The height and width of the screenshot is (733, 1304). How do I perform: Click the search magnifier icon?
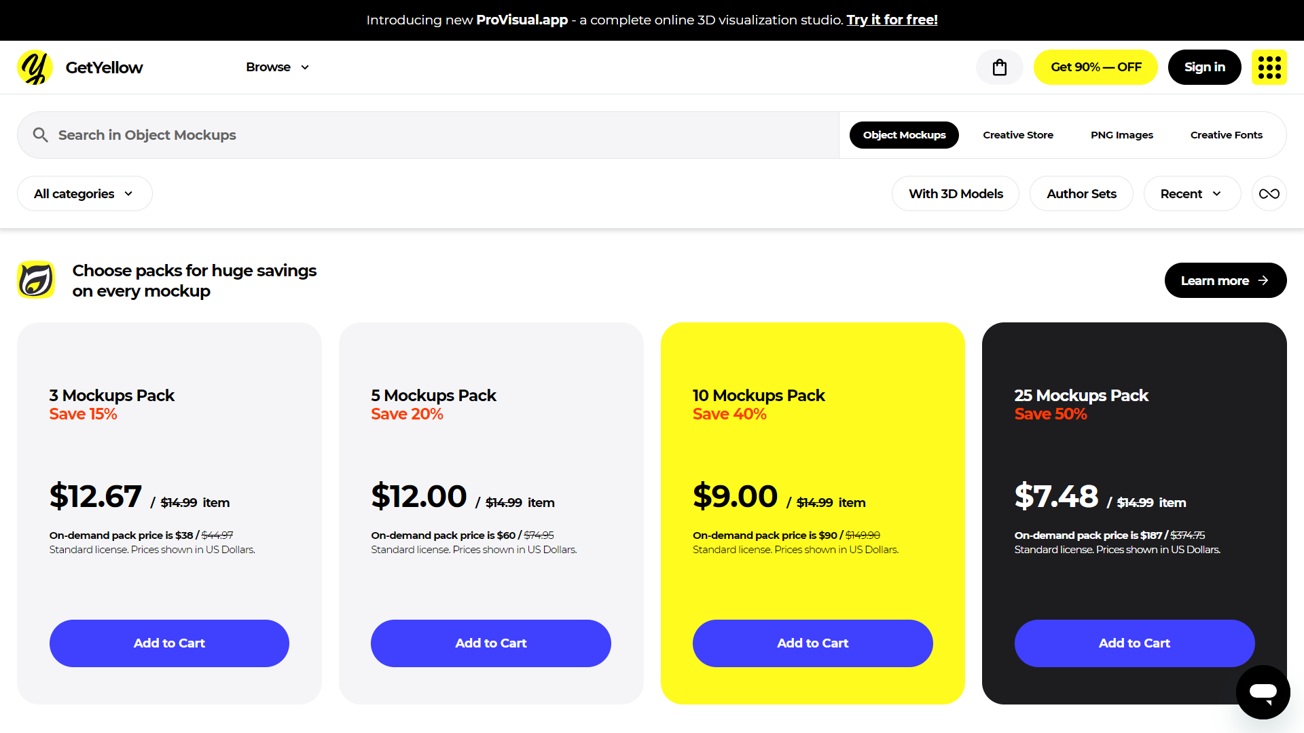(41, 135)
